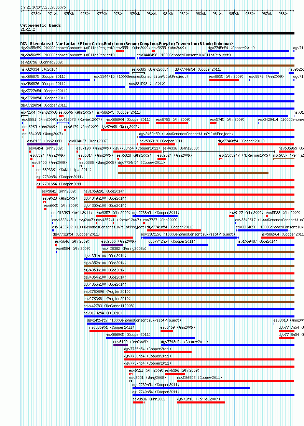Click the esv28756 (Conrad2009) variant label
The height and width of the screenshot is (426, 304).
(42, 62)
